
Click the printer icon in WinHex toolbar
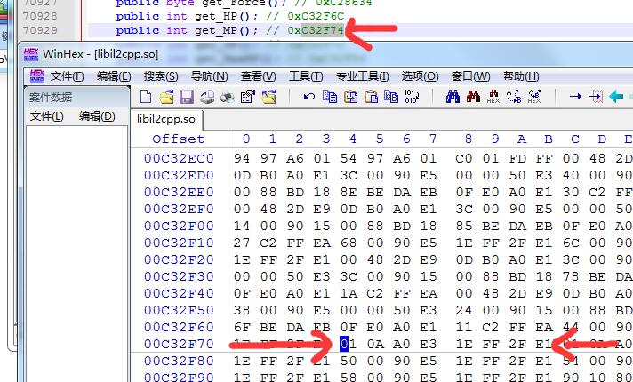(x=228, y=97)
